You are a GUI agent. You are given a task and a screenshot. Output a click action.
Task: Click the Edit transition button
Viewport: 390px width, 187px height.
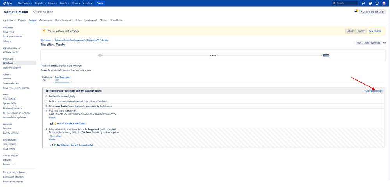coord(359,43)
